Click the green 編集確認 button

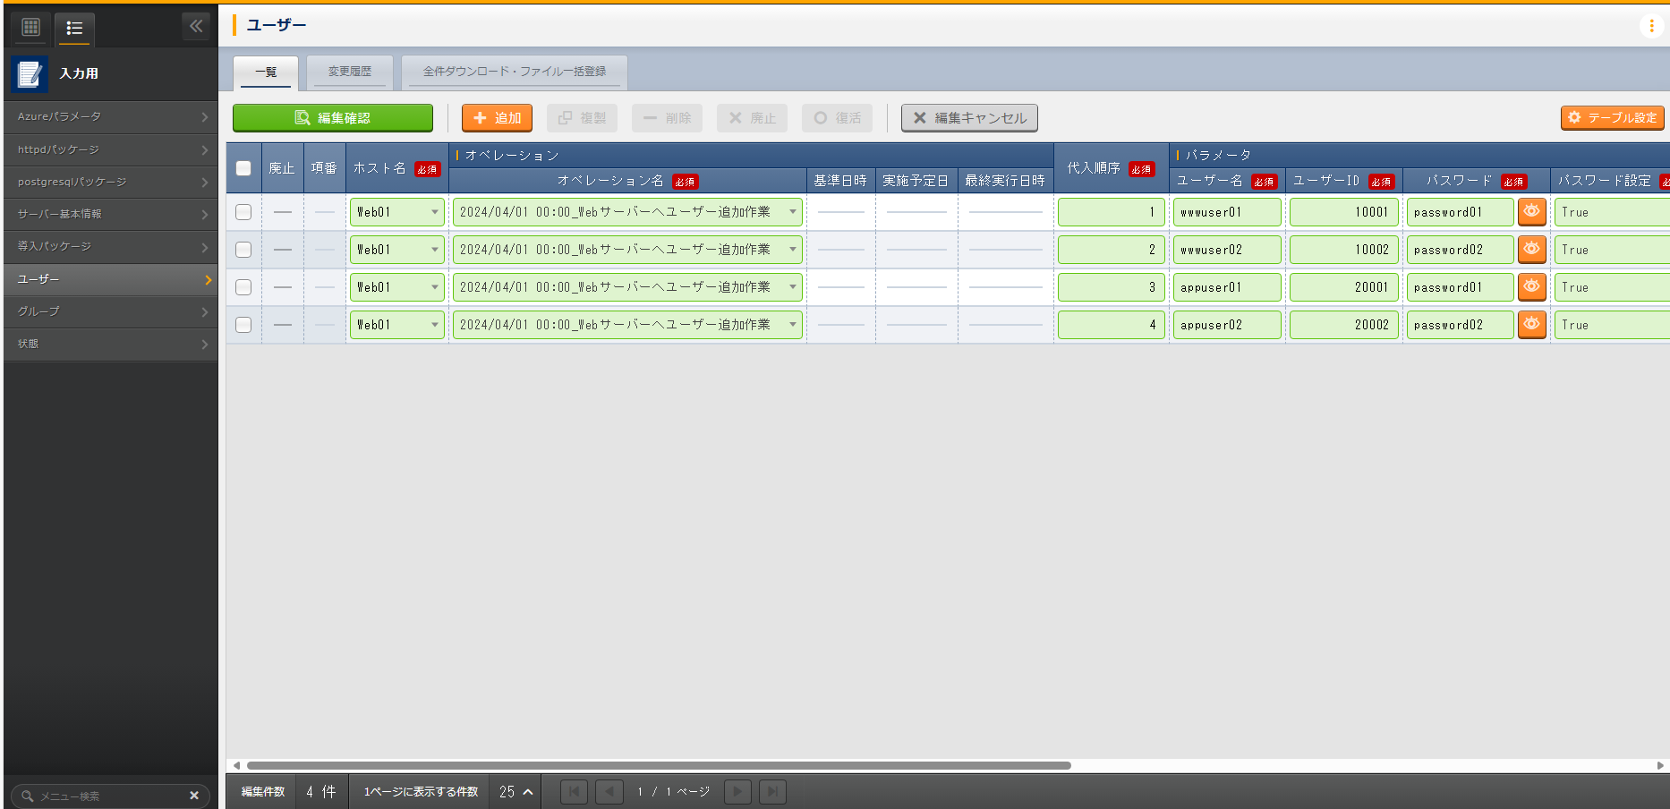pos(333,118)
